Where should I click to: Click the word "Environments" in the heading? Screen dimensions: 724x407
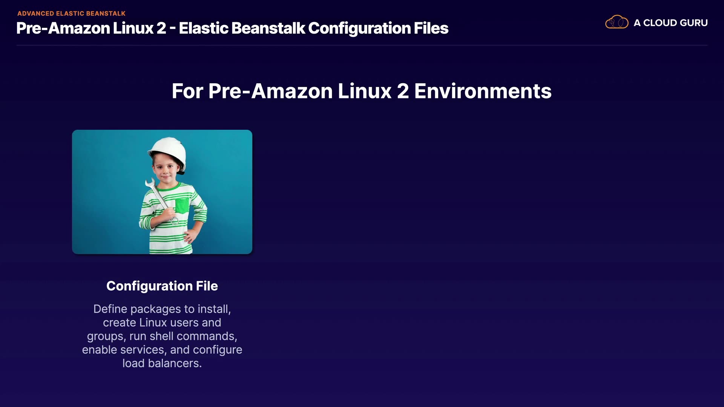(x=483, y=91)
